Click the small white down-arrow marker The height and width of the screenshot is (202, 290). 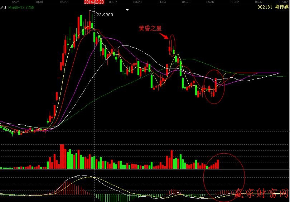click(x=127, y=10)
